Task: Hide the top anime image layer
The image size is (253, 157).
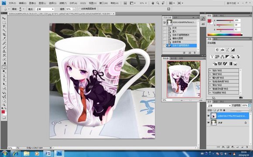Action: [209, 116]
